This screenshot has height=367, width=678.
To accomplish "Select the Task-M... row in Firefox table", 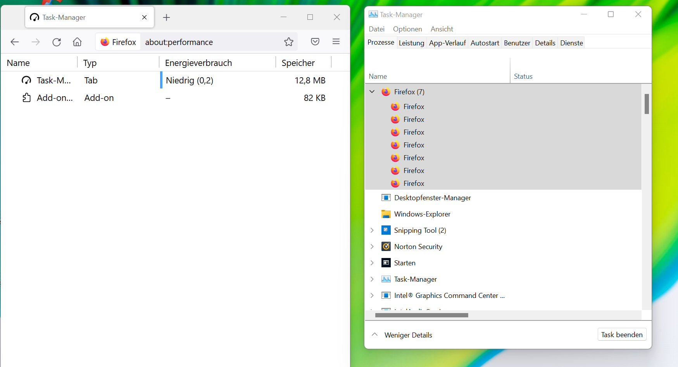I will pos(175,80).
